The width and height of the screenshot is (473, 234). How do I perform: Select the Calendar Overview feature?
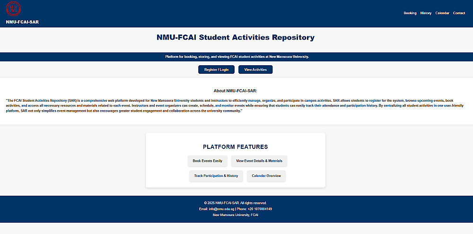coord(266,176)
